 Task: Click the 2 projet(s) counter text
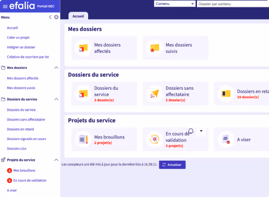pyautogui.click(x=103, y=143)
